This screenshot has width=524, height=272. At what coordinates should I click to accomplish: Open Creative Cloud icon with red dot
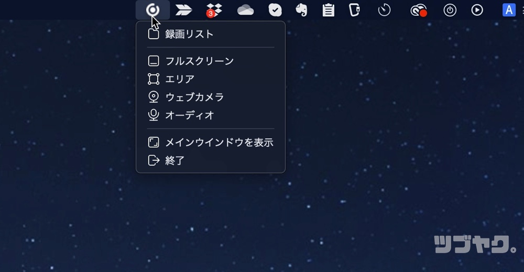pyautogui.click(x=418, y=10)
